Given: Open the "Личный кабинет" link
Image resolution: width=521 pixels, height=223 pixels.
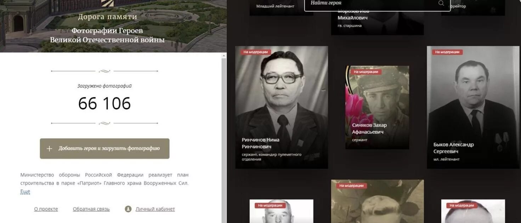Looking at the screenshot, I should [155, 209].
